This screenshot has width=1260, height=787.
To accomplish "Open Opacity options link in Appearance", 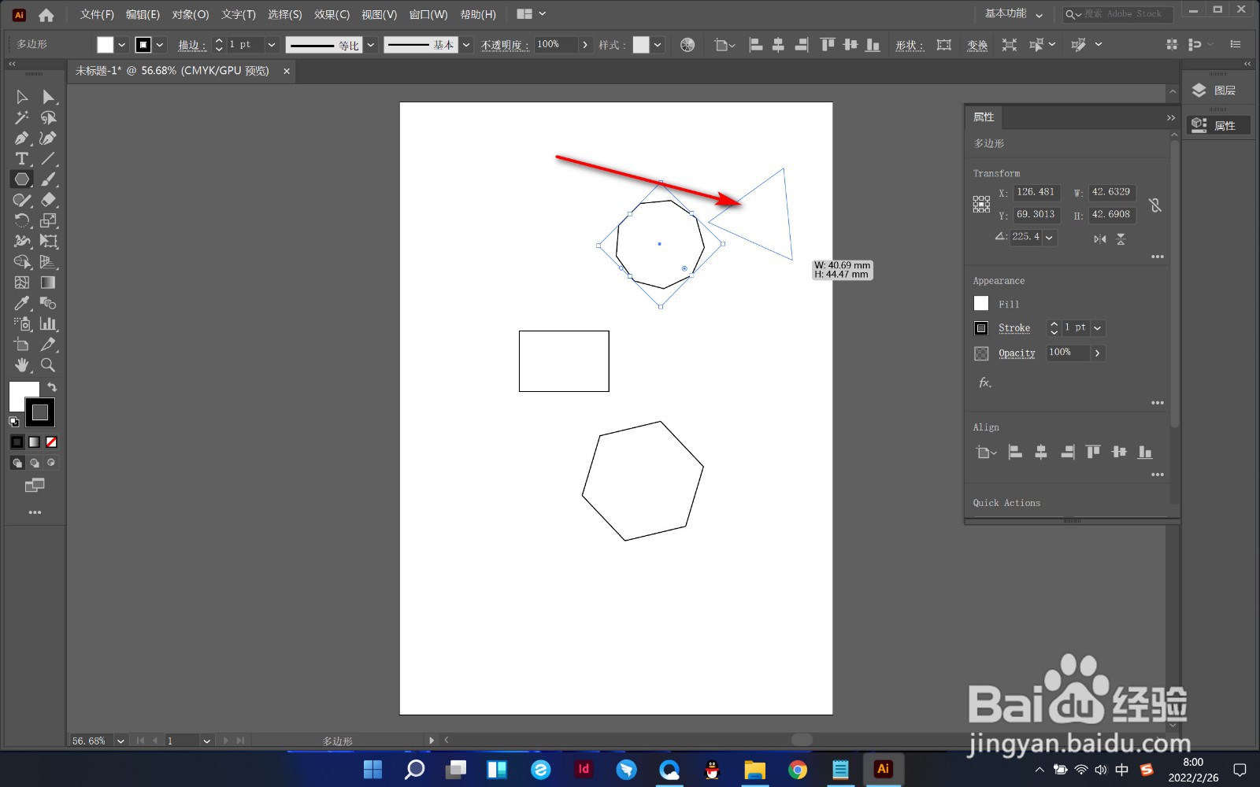I will [x=1017, y=353].
